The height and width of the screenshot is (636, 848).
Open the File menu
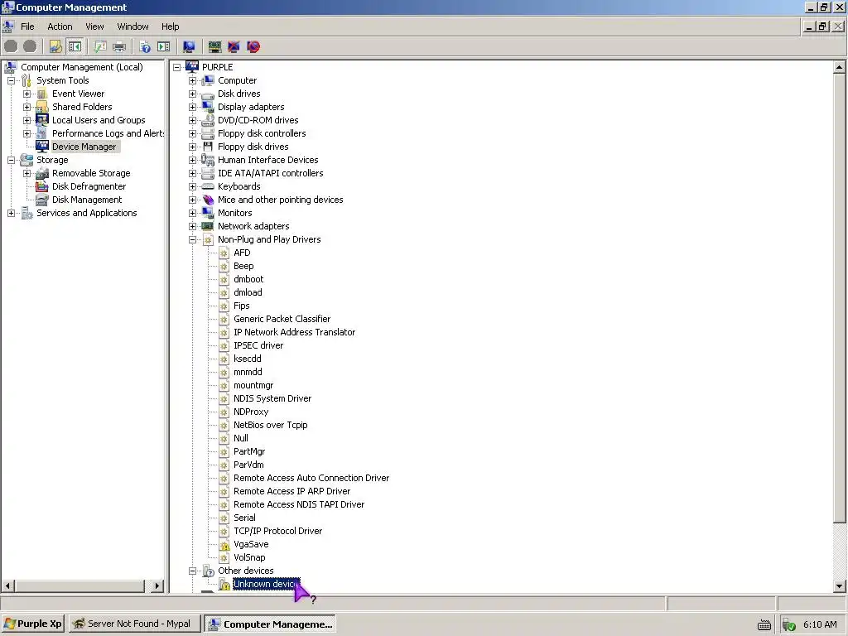click(27, 26)
